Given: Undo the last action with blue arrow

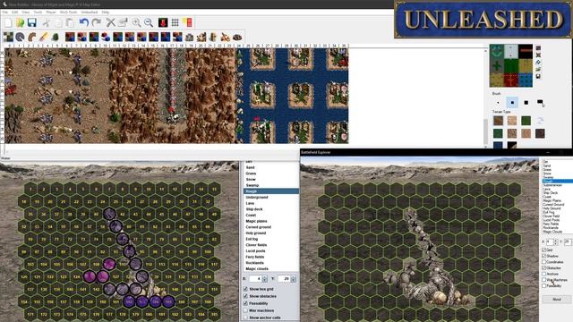Looking at the screenshot, I should coord(84,22).
